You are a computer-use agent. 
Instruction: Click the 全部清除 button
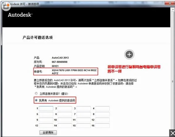48,133
